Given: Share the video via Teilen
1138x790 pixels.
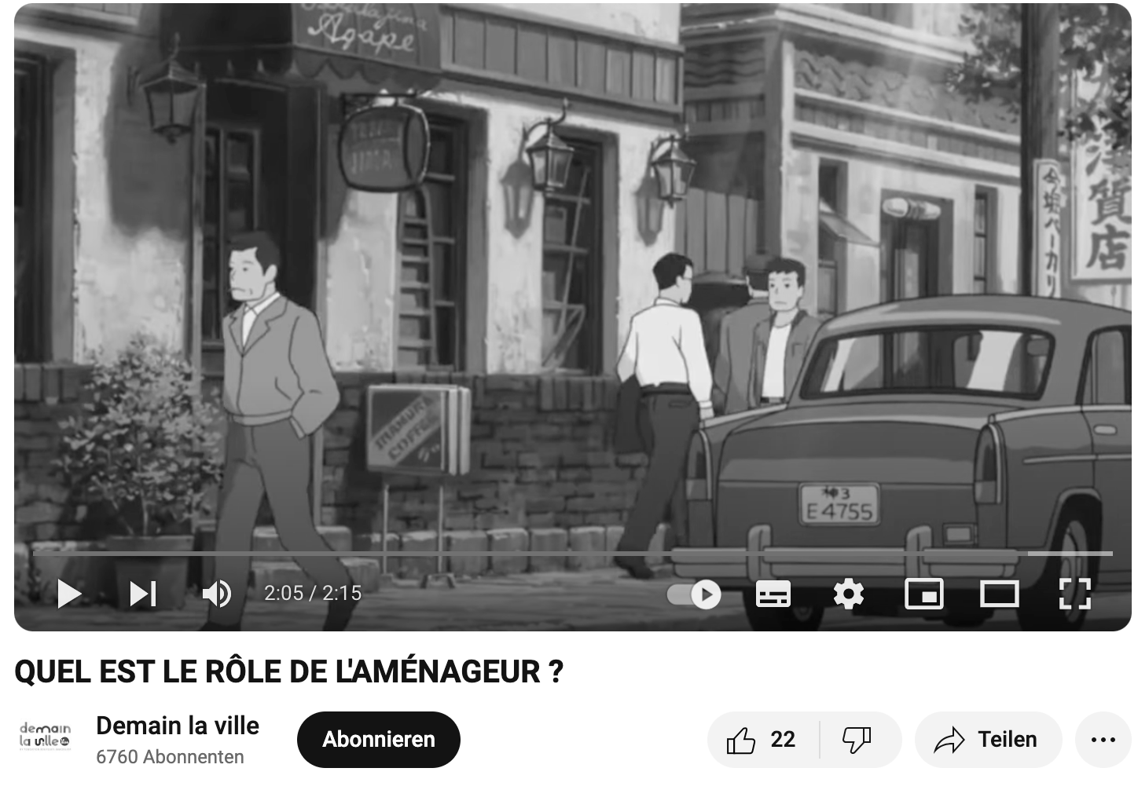Looking at the screenshot, I should pos(988,740).
